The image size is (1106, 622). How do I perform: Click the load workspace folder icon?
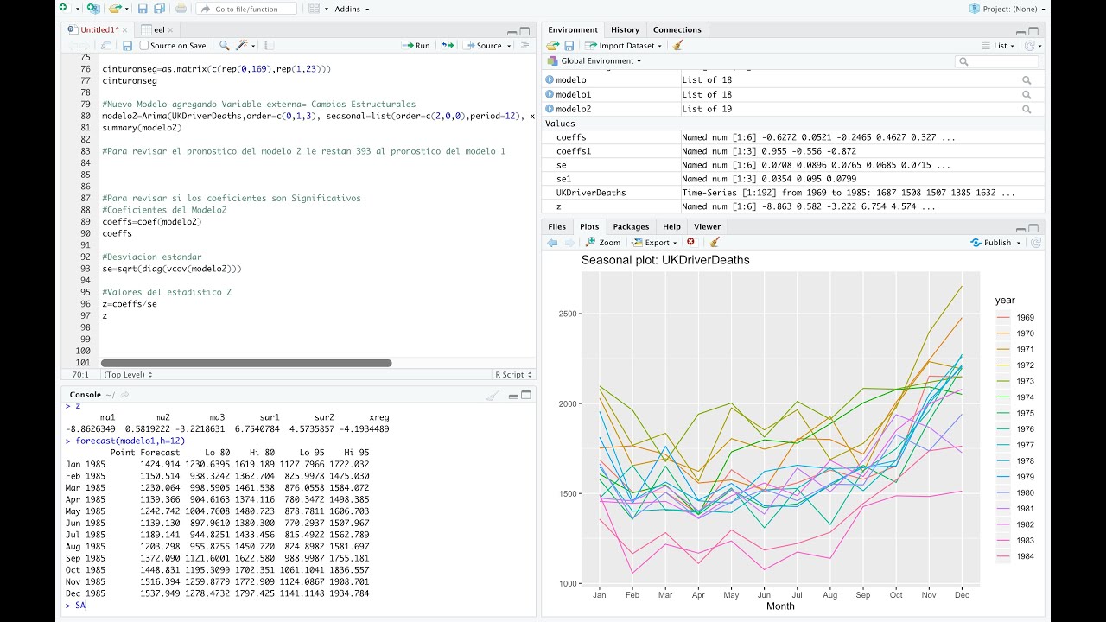pyautogui.click(x=553, y=45)
